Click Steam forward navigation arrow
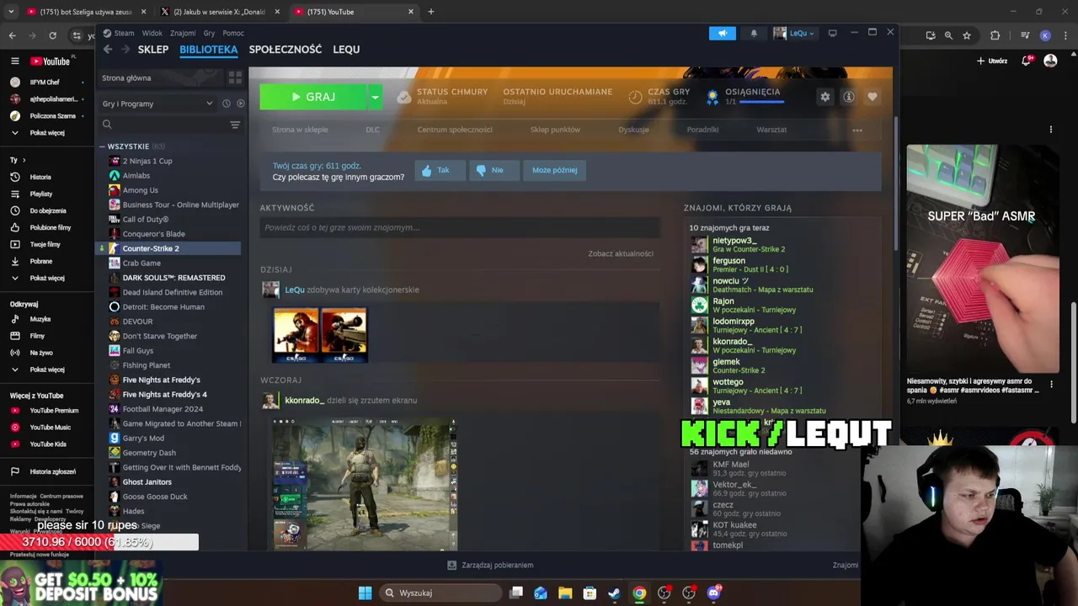1078x606 pixels. click(x=125, y=50)
